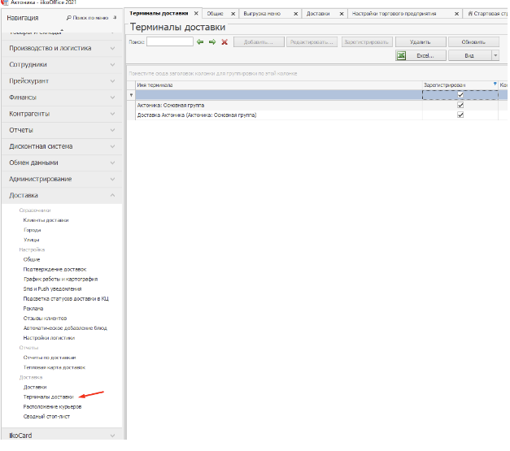
Task: Close the Выгрузка меню tab
Action: 294,14
